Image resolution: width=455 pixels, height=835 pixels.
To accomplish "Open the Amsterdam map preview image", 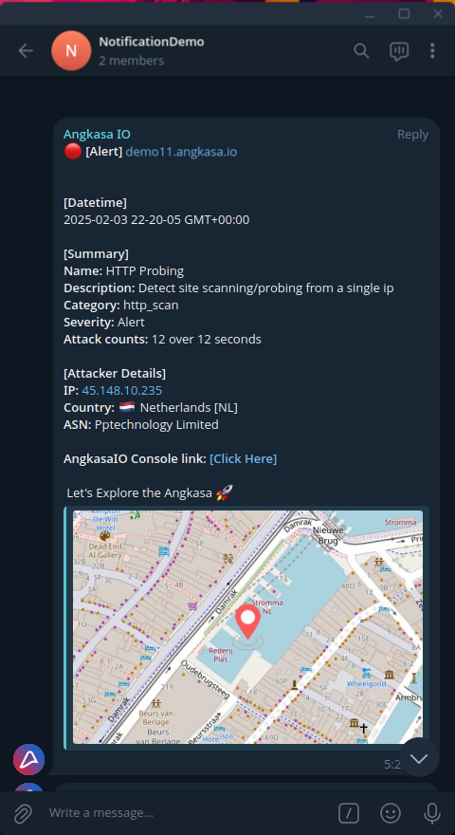I will (x=248, y=627).
